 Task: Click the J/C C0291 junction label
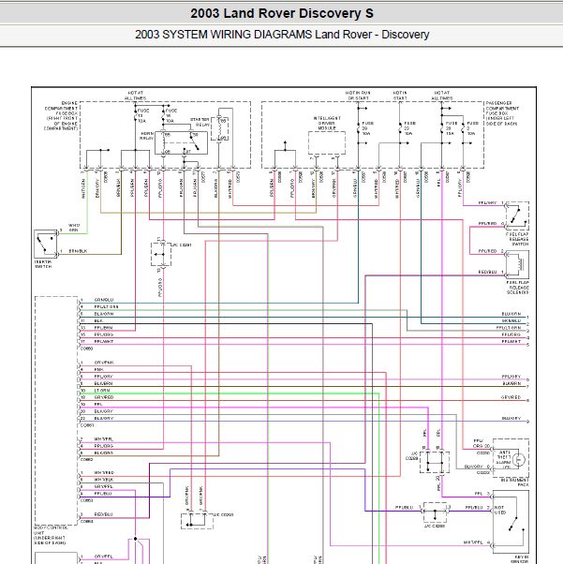point(182,245)
